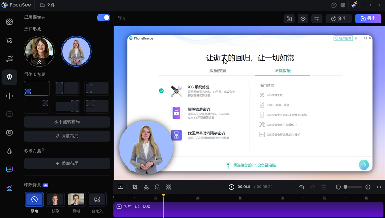The width and height of the screenshot is (385, 218).
Task: Zoom out the timeline with minus icon
Action: pos(338,187)
